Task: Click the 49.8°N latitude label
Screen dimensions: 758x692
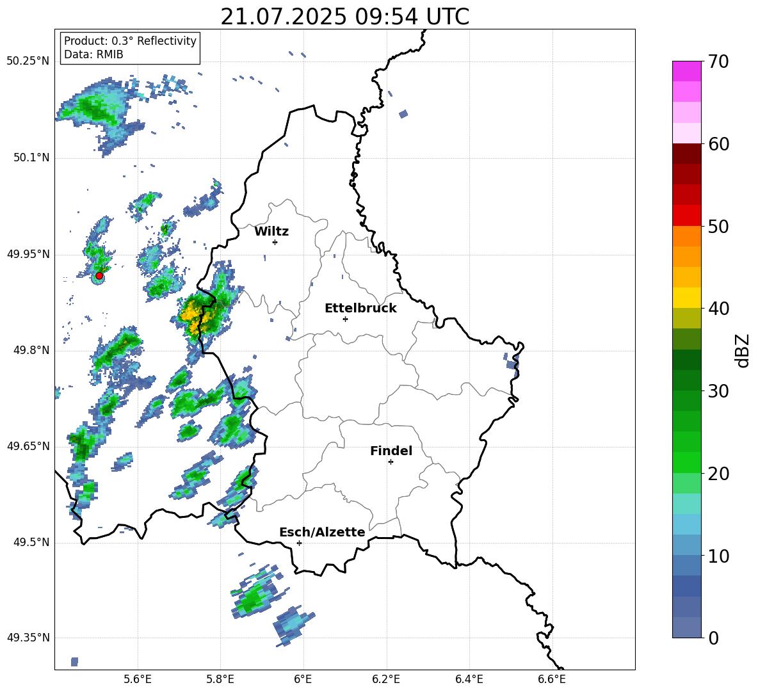Action: coord(31,350)
